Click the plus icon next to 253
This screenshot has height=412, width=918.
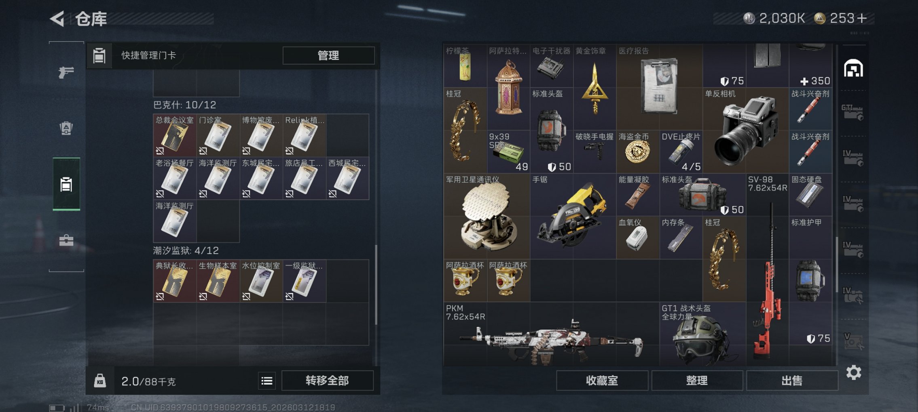coord(861,18)
